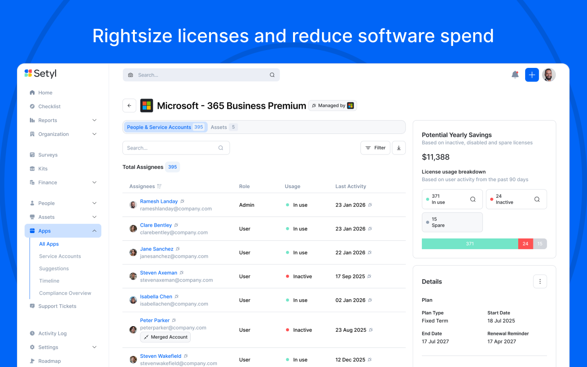Viewport: 587px width, 367px height.
Task: Open the Filter options
Action: 375,148
